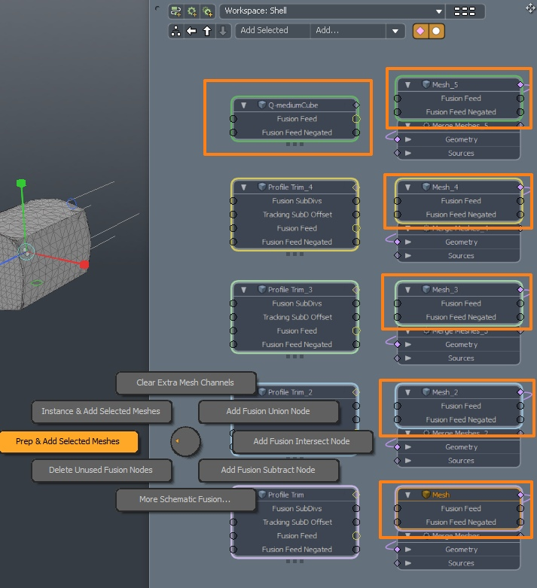Toggle the Fusion Feed output connector on Q-mediumCube

click(356, 119)
